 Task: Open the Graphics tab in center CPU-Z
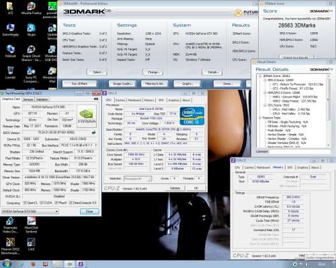click(x=174, y=100)
